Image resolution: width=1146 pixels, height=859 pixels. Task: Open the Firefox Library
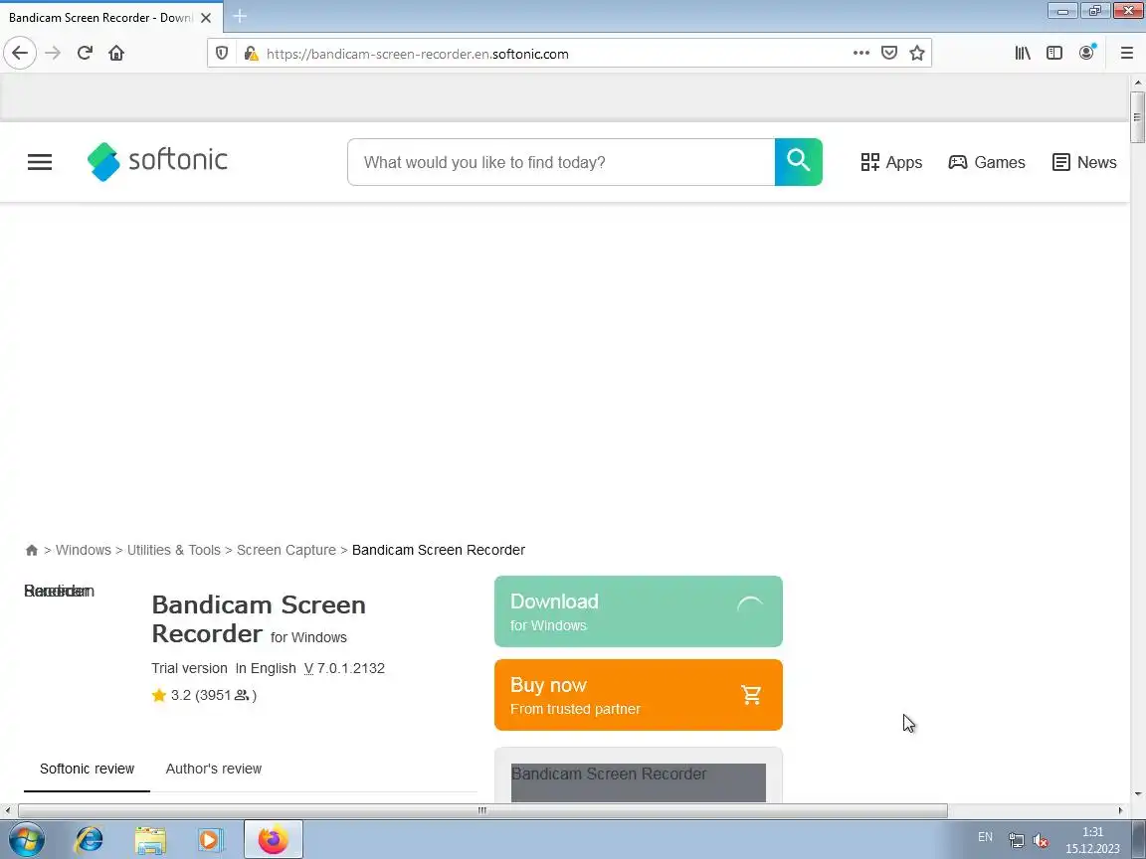click(1023, 53)
